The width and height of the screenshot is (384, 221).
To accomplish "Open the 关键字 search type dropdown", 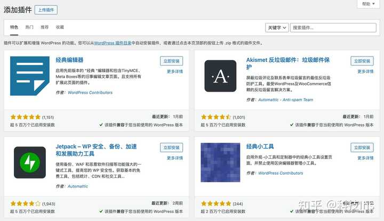I will tap(277, 28).
